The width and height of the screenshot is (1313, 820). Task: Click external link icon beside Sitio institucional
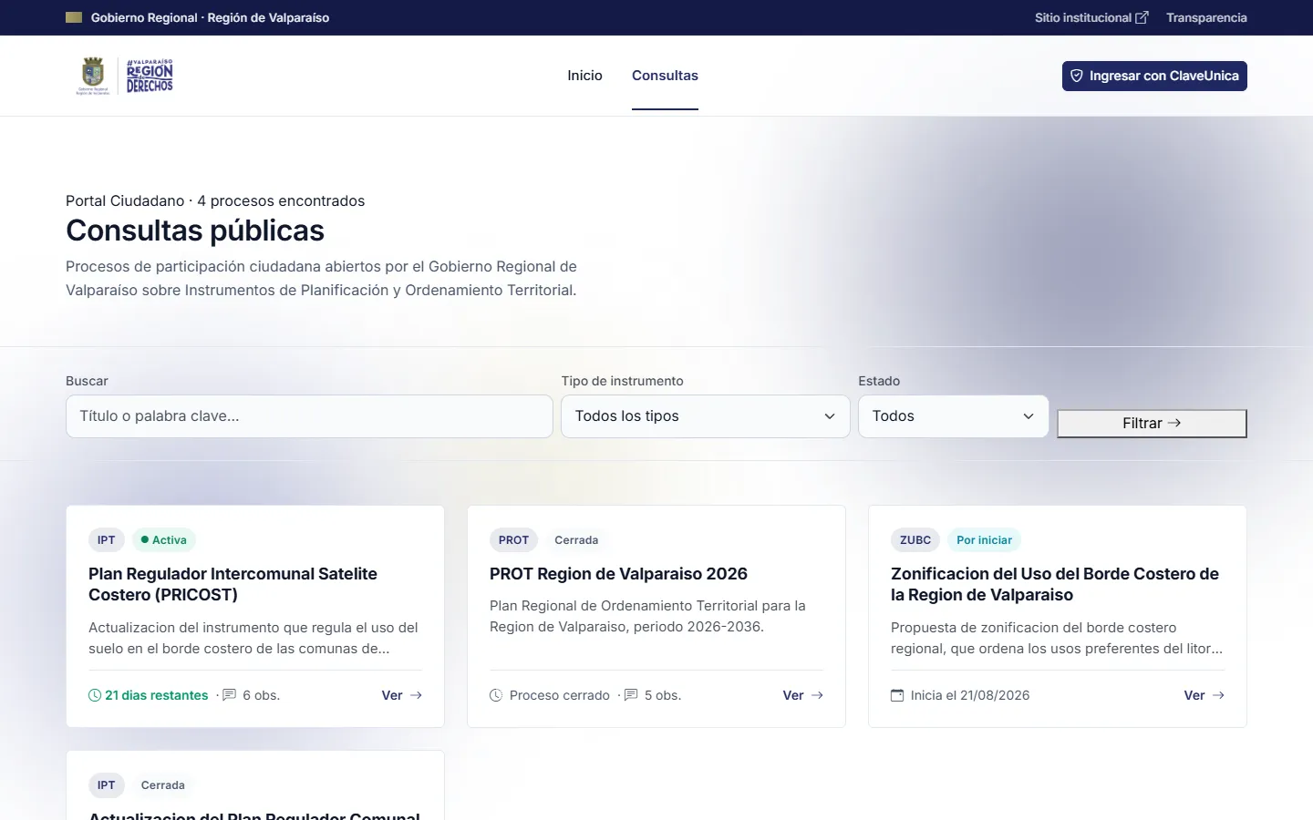[1142, 17]
